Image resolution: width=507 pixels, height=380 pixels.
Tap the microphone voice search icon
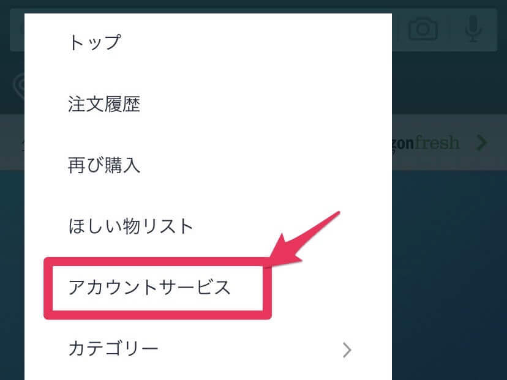point(473,29)
